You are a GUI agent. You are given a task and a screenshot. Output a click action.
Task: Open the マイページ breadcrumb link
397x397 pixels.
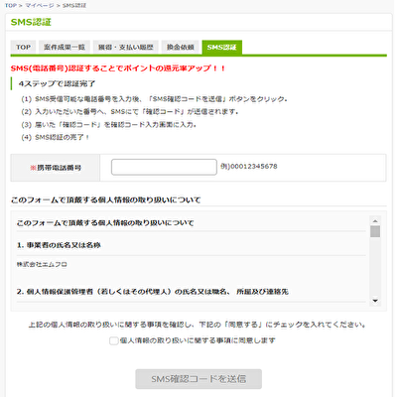pyautogui.click(x=40, y=6)
